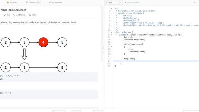Click the heart icon for Add to List
The image size is (199, 112).
(x=14, y=15)
